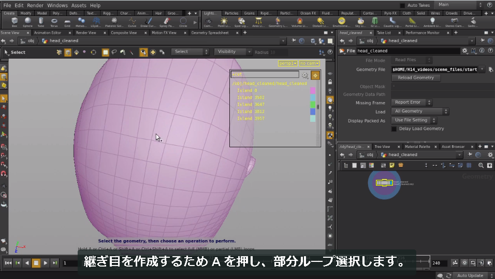The width and height of the screenshot is (495, 279).
Task: Click the Torus shelf tool
Action: (x=54, y=22)
